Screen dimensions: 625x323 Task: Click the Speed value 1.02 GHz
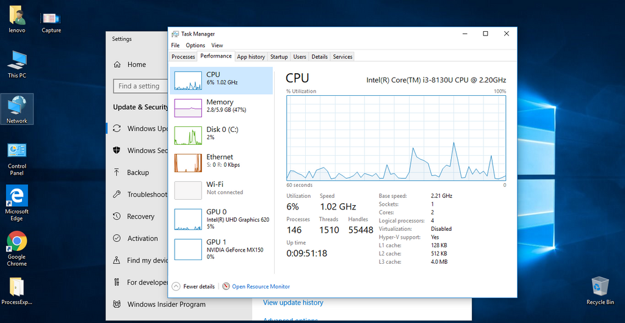(338, 207)
